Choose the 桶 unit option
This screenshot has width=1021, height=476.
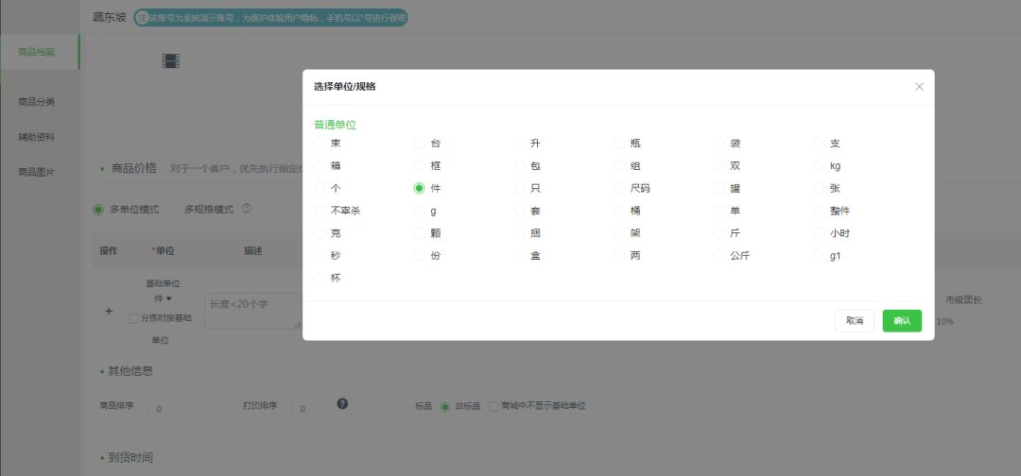pyautogui.click(x=619, y=211)
